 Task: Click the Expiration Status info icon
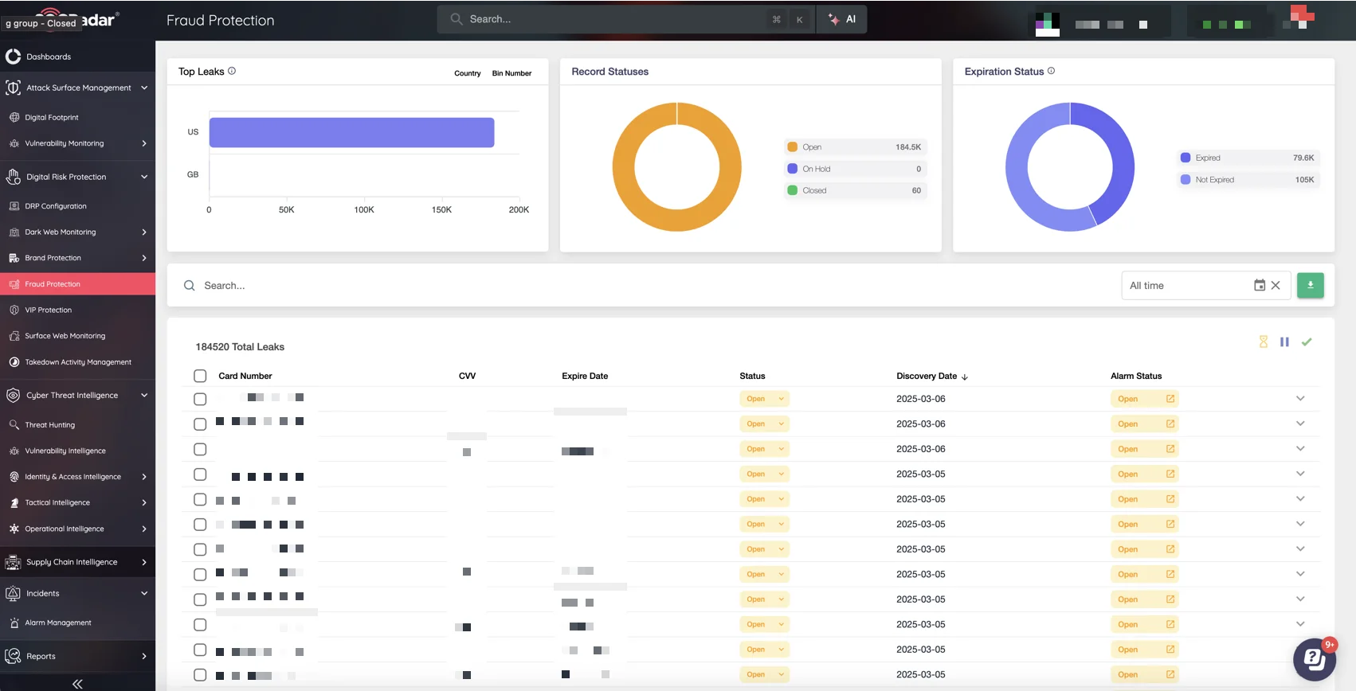1051,71
